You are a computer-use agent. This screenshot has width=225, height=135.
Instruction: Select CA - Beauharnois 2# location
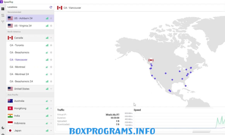point(30,81)
